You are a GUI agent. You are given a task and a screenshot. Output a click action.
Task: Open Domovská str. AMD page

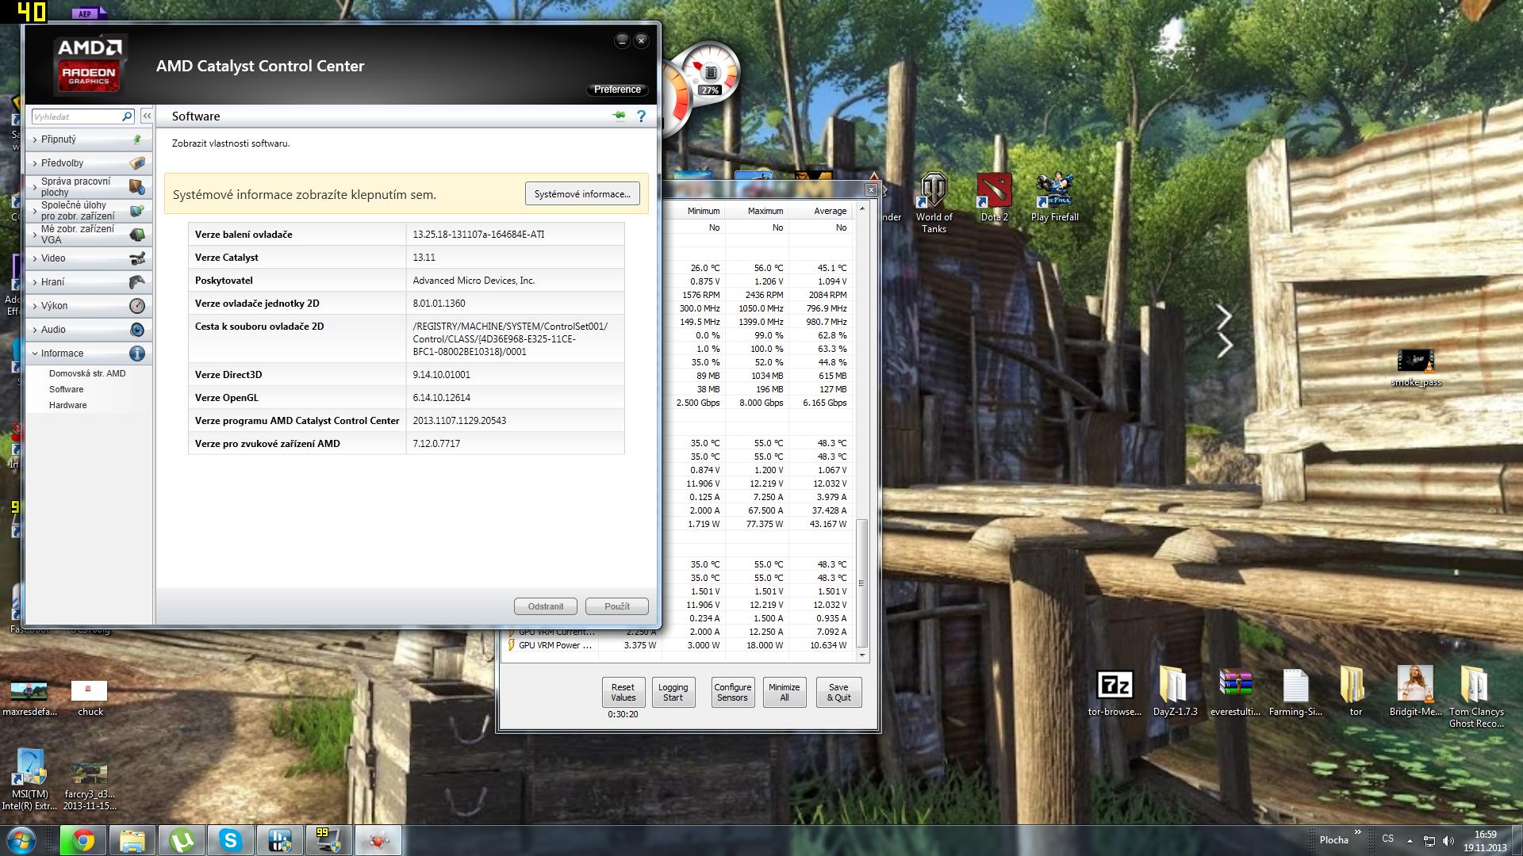87,373
